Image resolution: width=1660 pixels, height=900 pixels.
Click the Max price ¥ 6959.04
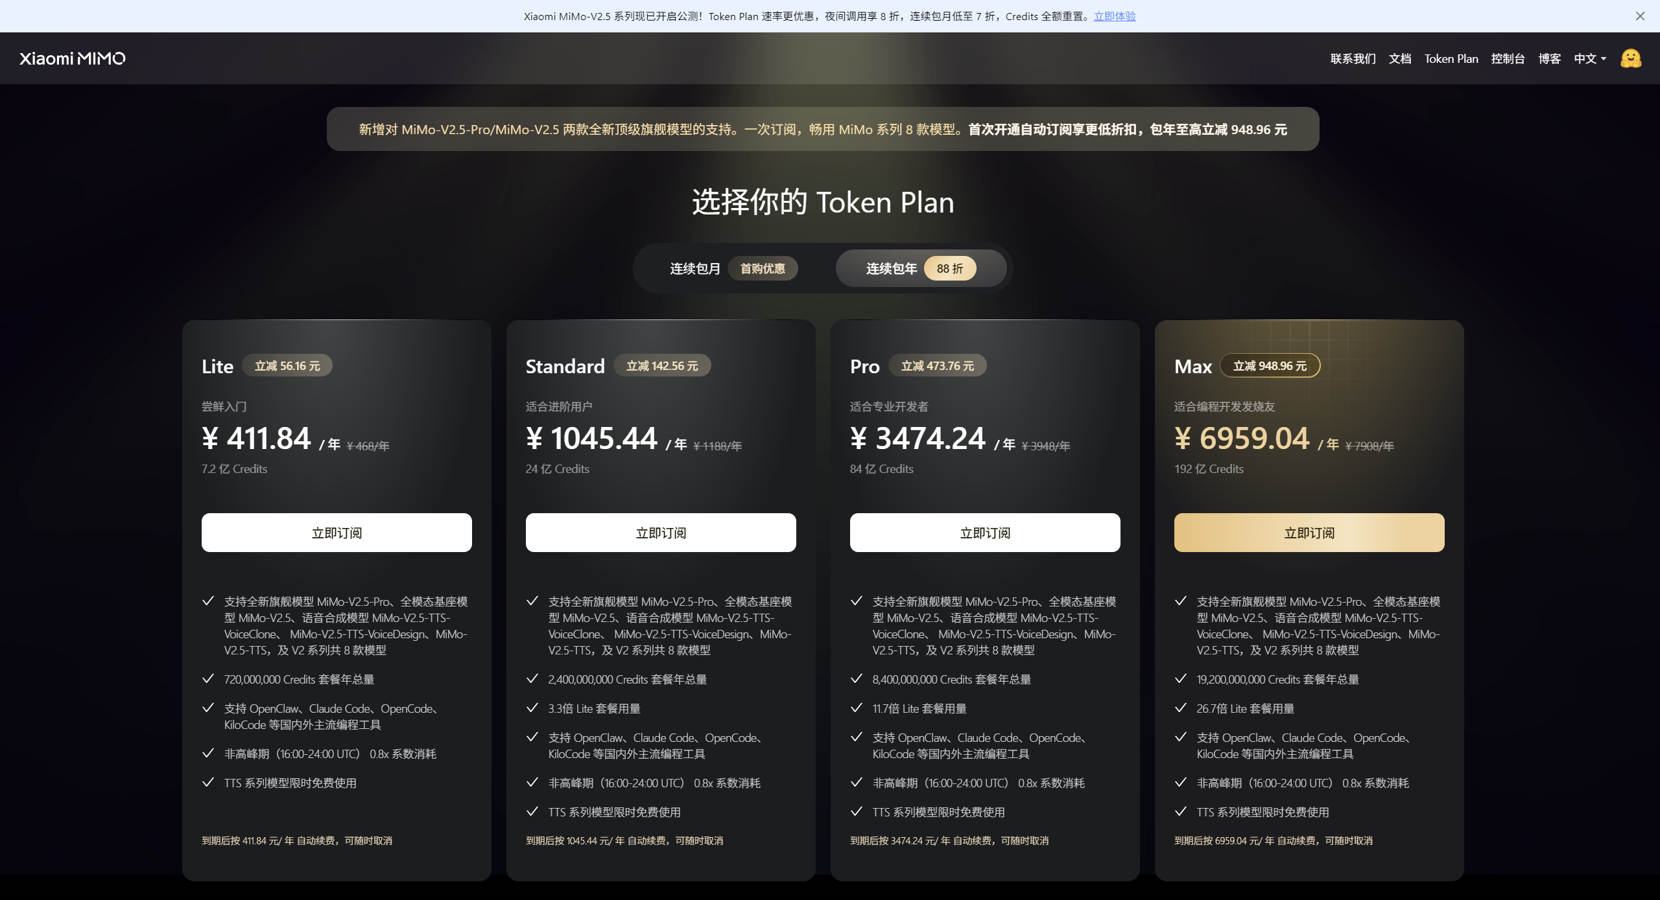(1242, 438)
